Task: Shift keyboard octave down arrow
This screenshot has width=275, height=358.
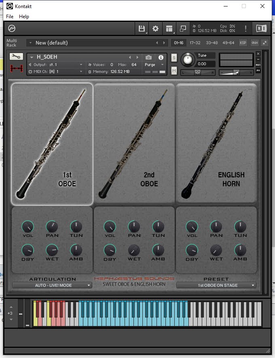Action: coord(11,320)
